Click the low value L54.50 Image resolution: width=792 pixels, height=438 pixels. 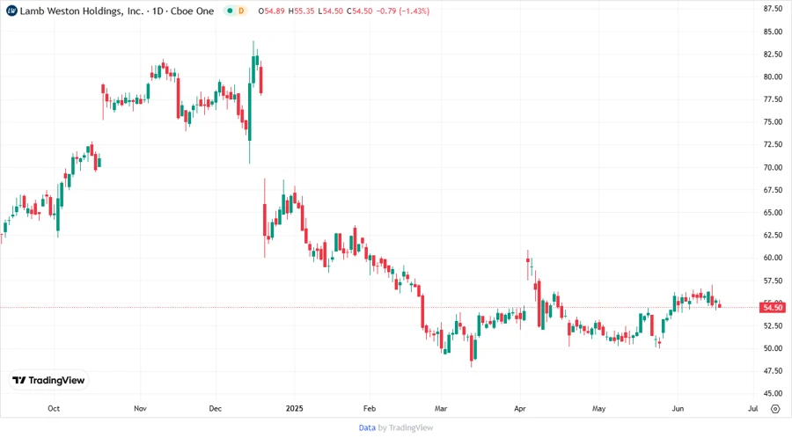coord(330,11)
